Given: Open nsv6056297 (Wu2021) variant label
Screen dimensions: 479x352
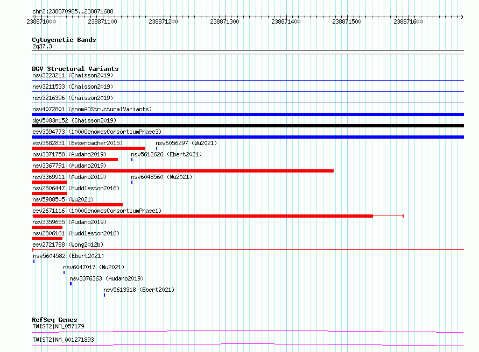Looking at the screenshot, I should tap(186, 143).
